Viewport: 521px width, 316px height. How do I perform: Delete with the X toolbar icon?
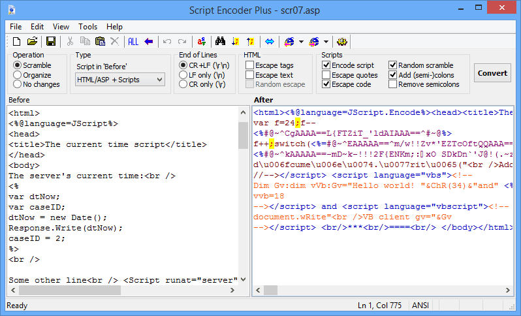click(115, 42)
